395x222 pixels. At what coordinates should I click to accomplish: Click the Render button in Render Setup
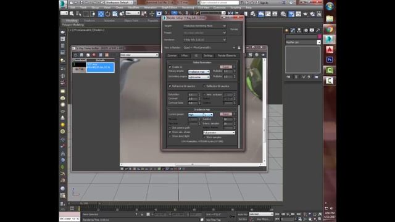(x=235, y=30)
